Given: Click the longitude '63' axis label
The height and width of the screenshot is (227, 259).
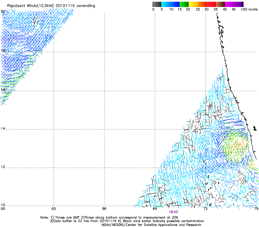Looking at the screenshot, I should 54,209.
